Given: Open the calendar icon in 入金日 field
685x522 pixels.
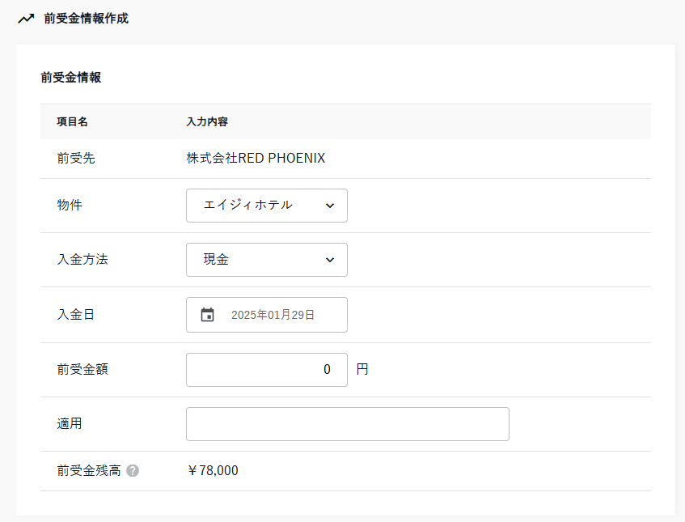Looking at the screenshot, I should point(207,315).
